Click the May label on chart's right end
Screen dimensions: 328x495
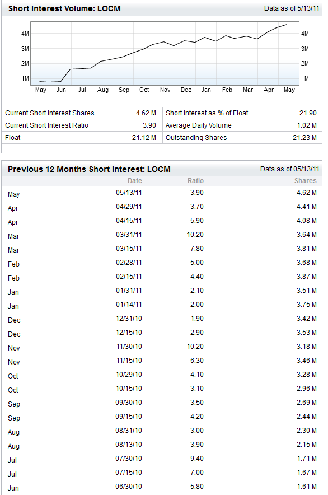click(289, 90)
